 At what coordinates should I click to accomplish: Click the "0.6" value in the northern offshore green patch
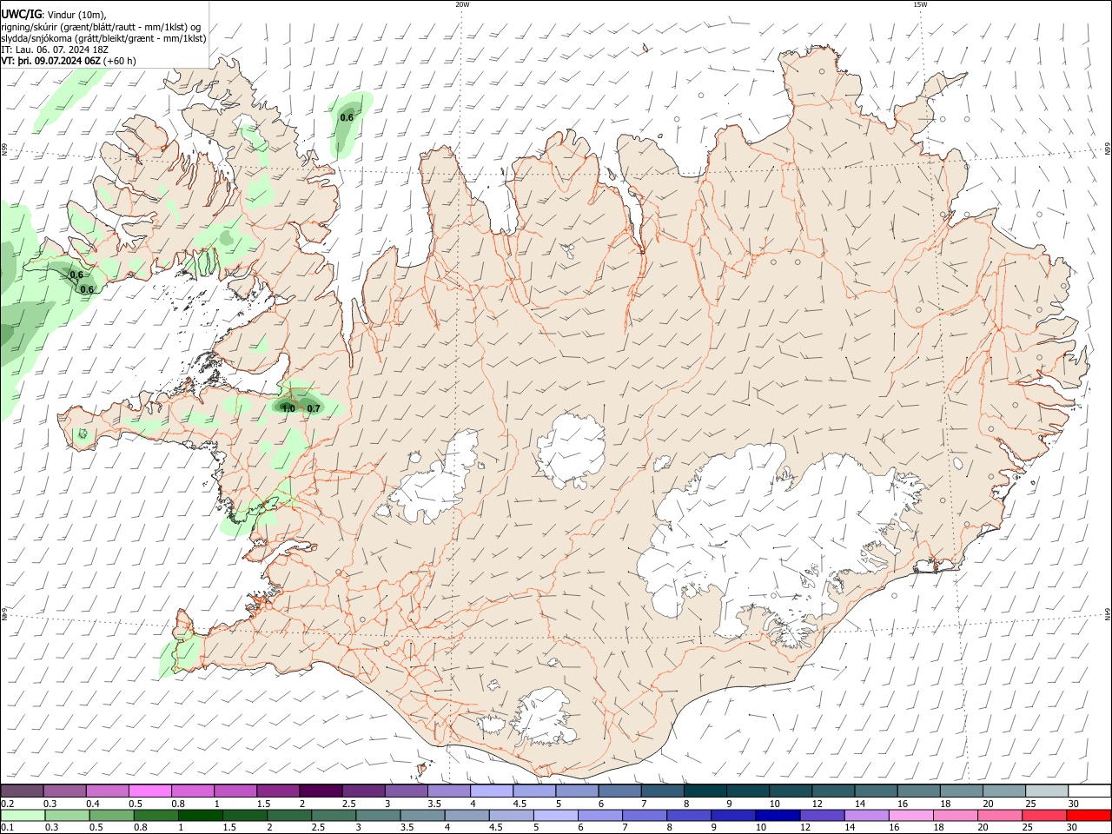click(x=347, y=117)
